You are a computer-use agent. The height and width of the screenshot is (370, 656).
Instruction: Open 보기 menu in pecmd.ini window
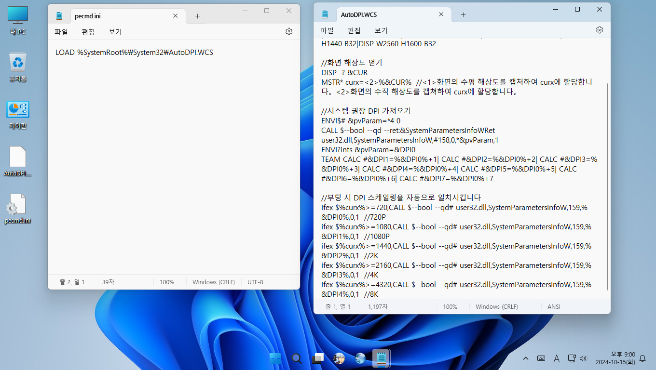115,32
